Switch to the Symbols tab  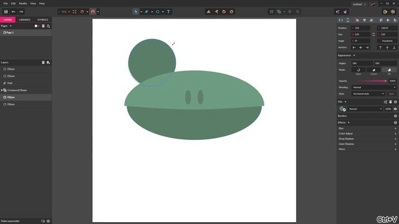[42, 19]
